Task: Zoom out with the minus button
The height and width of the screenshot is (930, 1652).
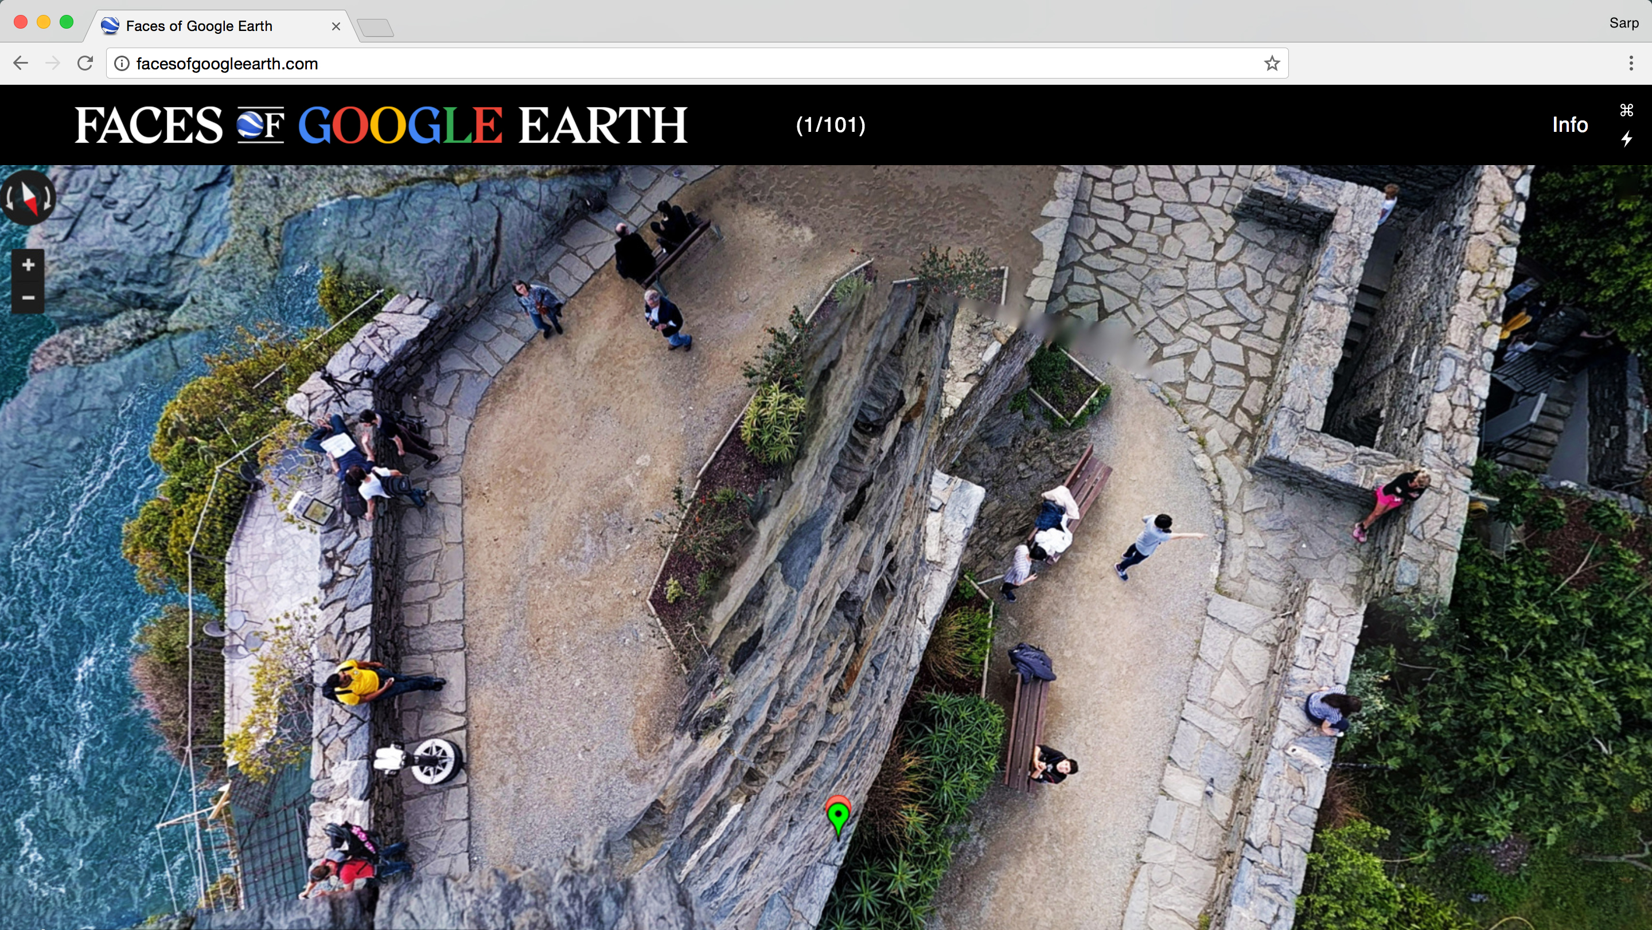Action: (x=28, y=298)
